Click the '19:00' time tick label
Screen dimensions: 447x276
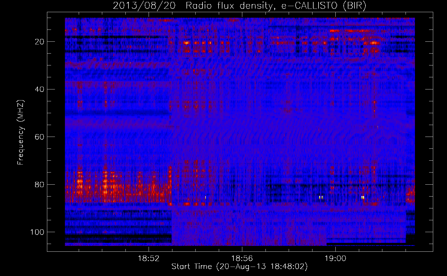pyautogui.click(x=335, y=259)
